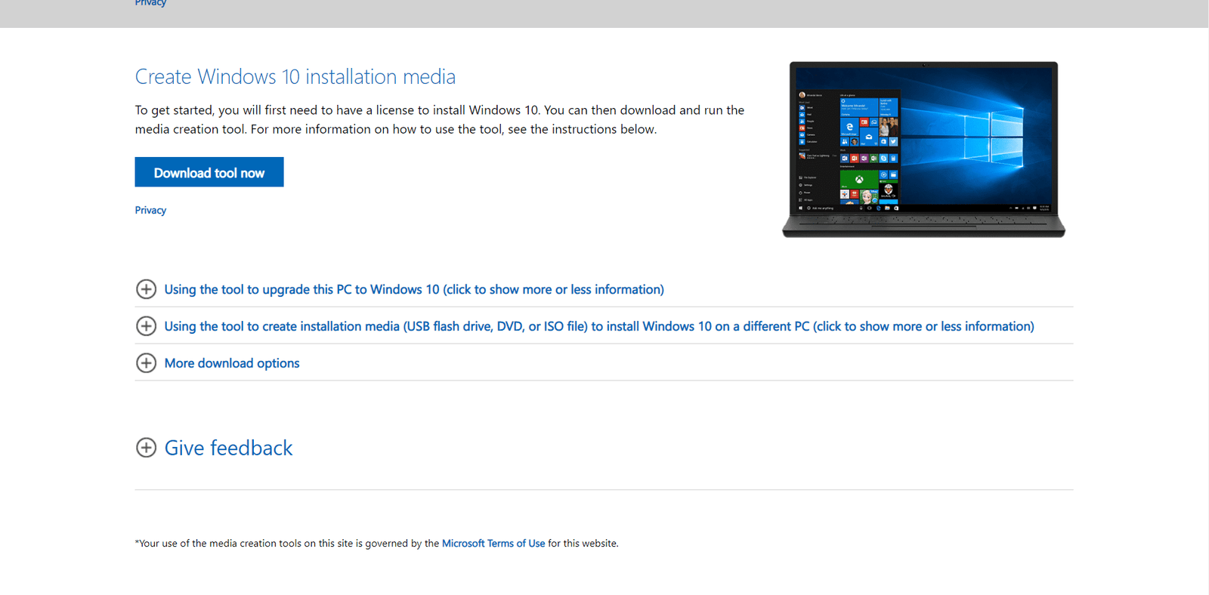The height and width of the screenshot is (595, 1209).
Task: Open the Microsoft Terms of Use link
Action: pos(493,544)
